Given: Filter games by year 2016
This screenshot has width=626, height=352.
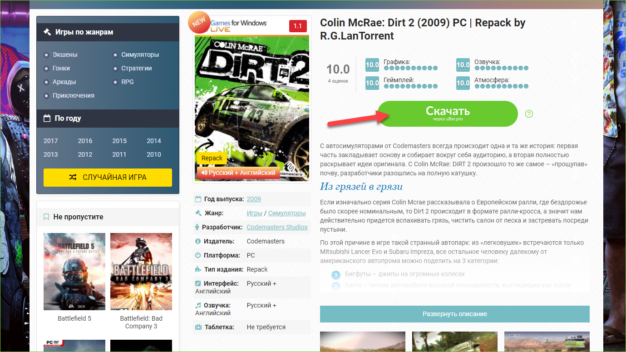Looking at the screenshot, I should click(85, 141).
